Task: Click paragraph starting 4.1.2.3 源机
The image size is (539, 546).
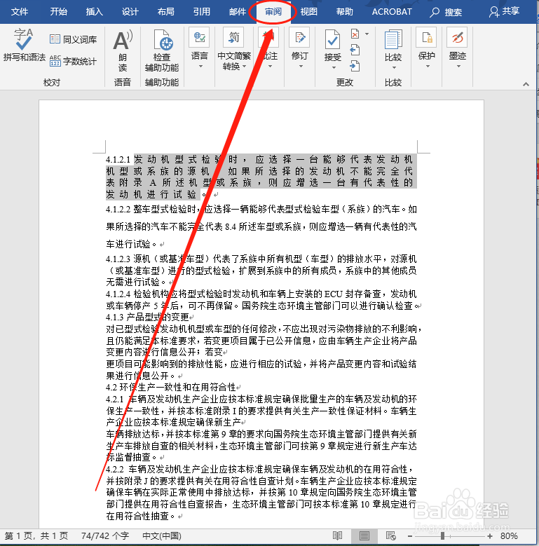Action: tap(261, 271)
